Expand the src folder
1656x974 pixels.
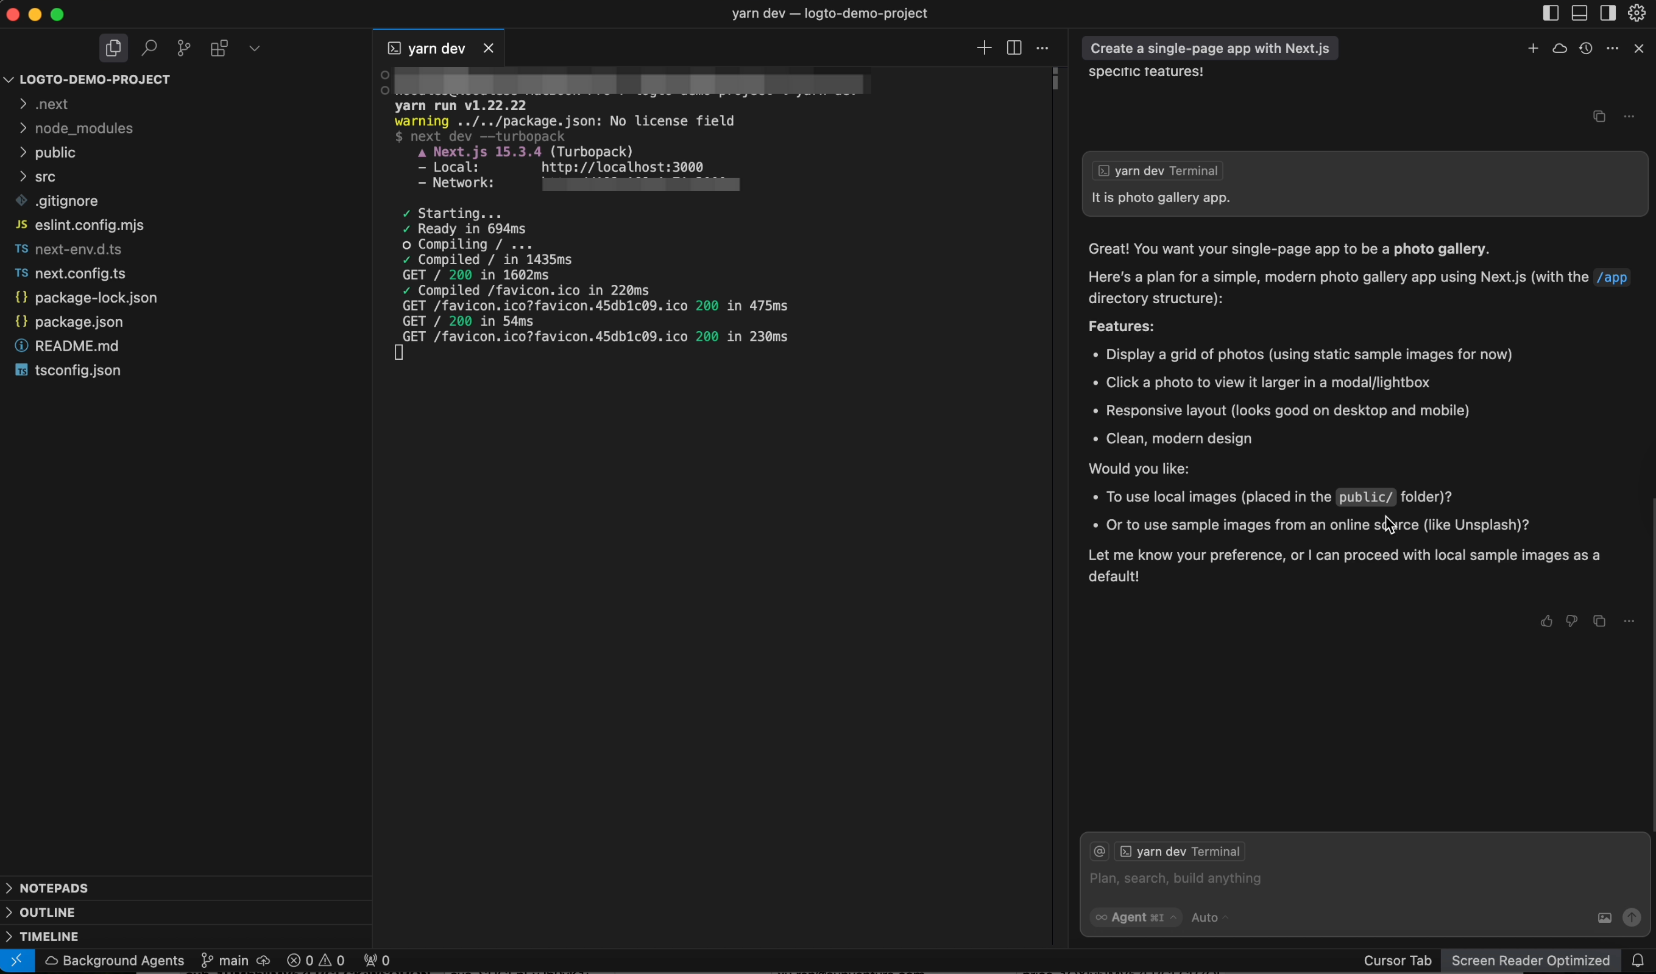tap(186, 177)
